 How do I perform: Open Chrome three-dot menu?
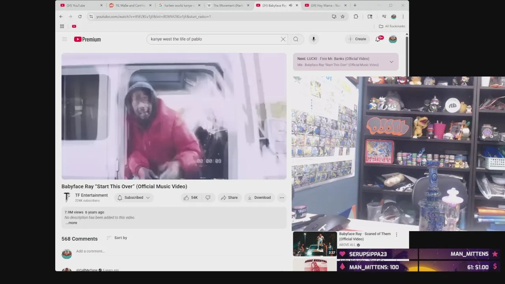(403, 17)
